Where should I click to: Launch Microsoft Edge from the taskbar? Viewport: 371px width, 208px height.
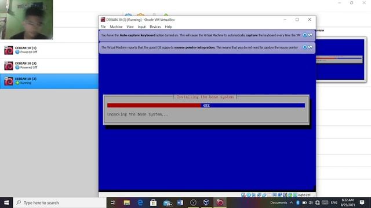click(x=140, y=203)
